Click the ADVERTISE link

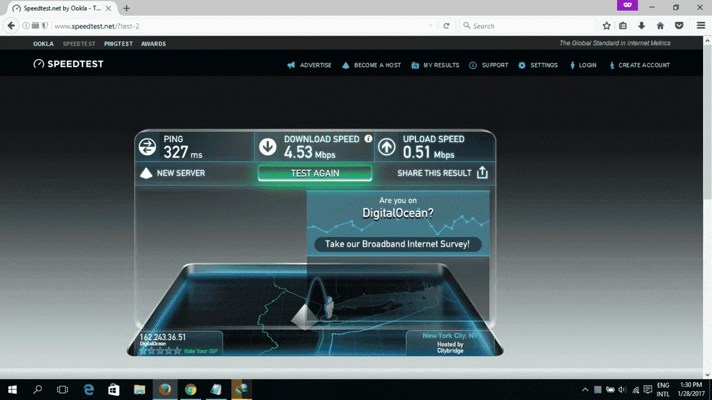point(316,65)
